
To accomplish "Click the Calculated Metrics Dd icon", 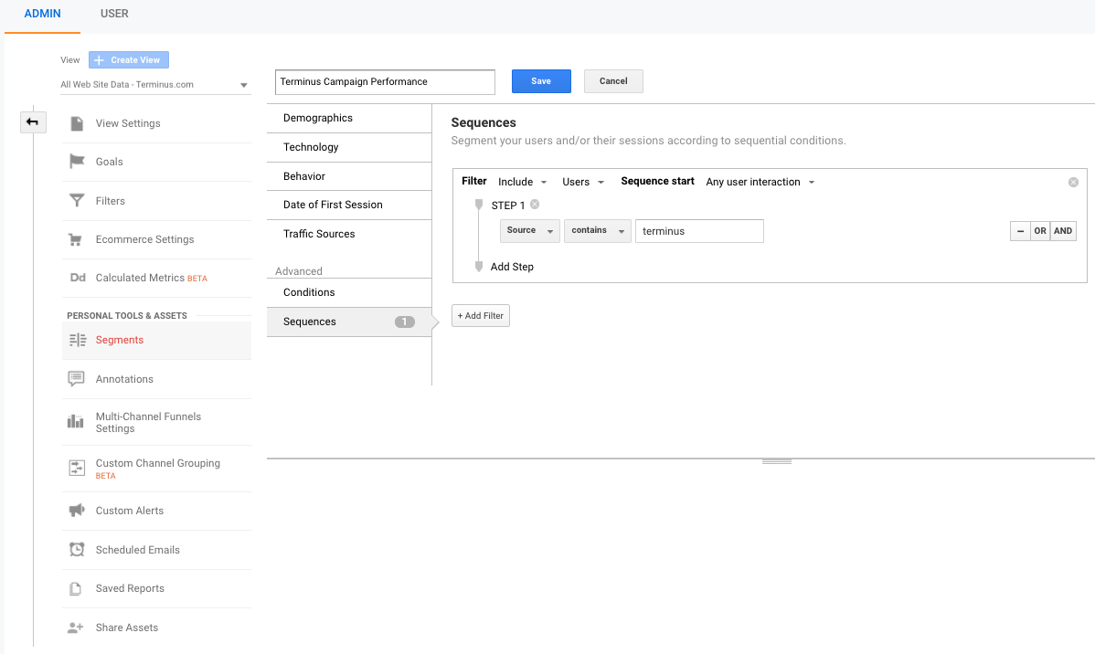I will [x=78, y=278].
